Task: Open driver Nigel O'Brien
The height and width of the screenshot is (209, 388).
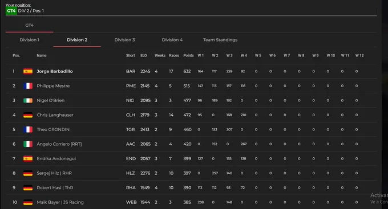Action: coord(50,100)
